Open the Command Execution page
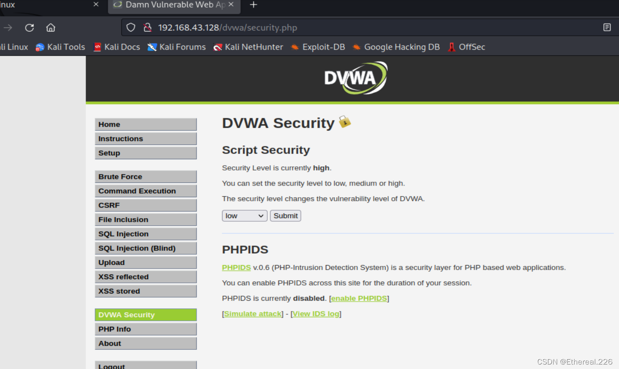 (x=146, y=191)
